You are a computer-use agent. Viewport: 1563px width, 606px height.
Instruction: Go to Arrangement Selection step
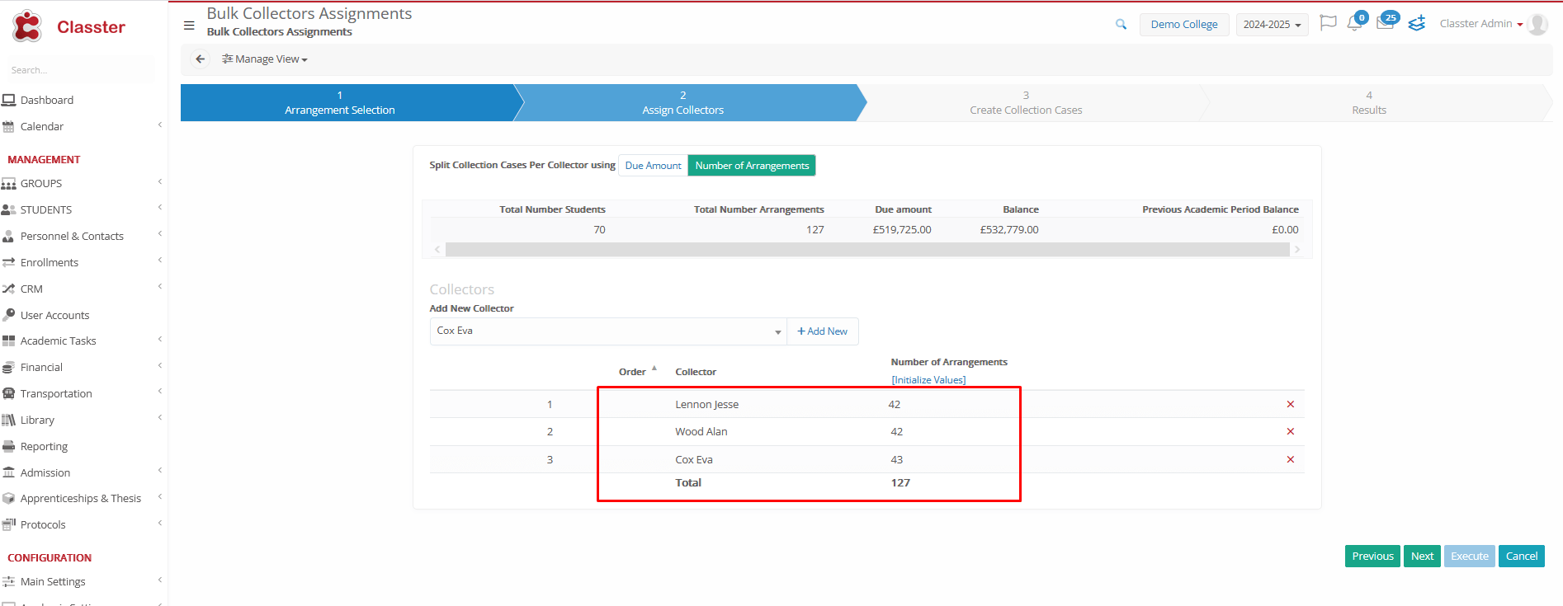340,103
